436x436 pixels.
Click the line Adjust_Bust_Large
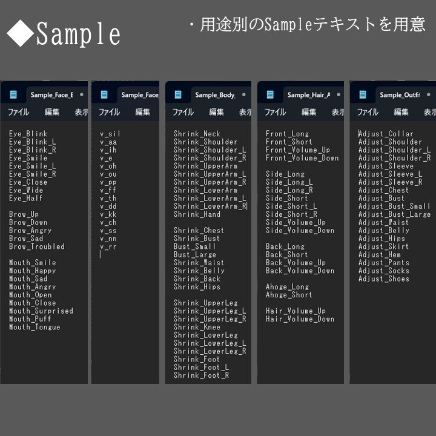coord(395,214)
